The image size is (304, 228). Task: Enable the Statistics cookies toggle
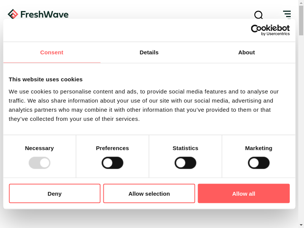[185, 163]
